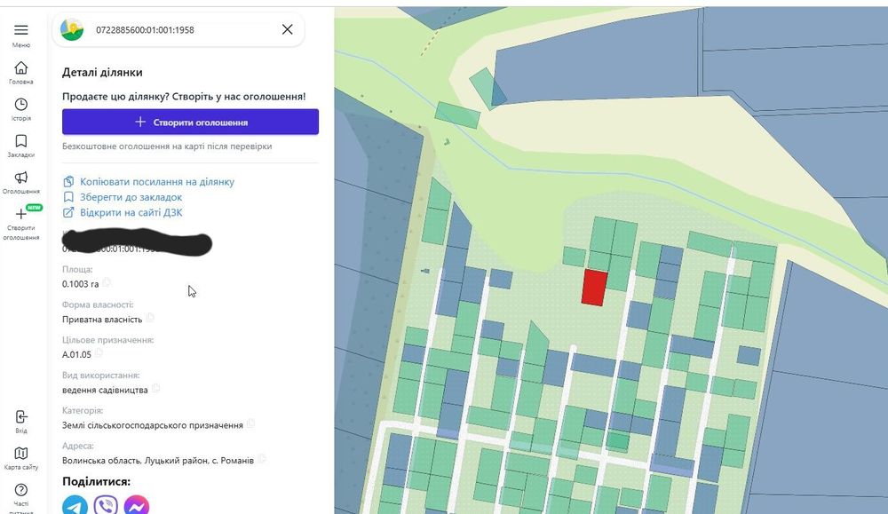Screen dimensions: 888x514
Task: Open Часті питання help icon
Action: coord(21,490)
